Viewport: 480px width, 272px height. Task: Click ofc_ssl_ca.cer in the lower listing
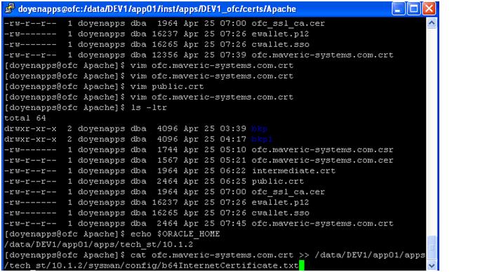pos(288,192)
